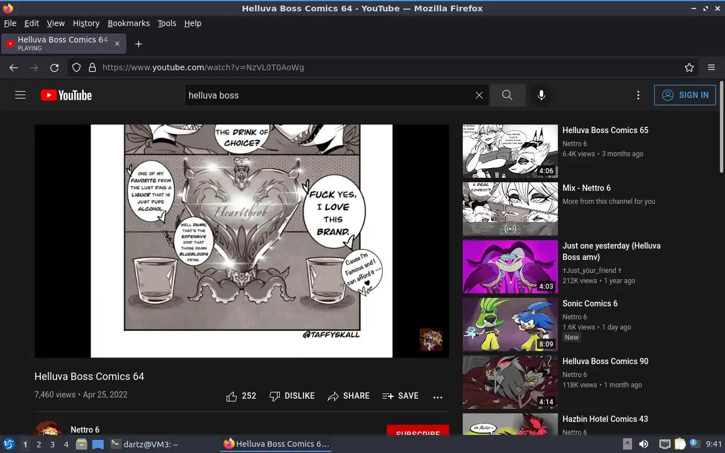725x453 pixels.
Task: Open the Help menu
Action: tap(193, 23)
